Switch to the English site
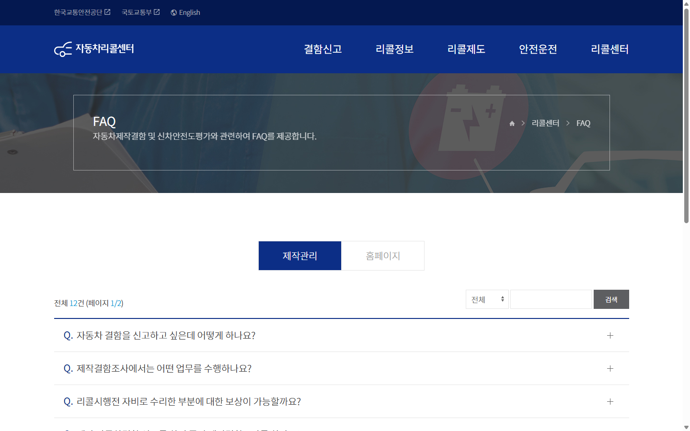This screenshot has width=690, height=431. pyautogui.click(x=190, y=12)
